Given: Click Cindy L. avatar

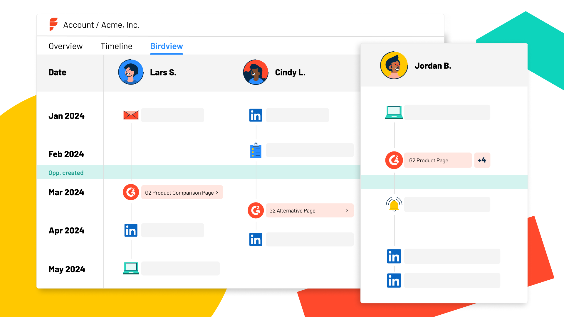Looking at the screenshot, I should (x=256, y=72).
